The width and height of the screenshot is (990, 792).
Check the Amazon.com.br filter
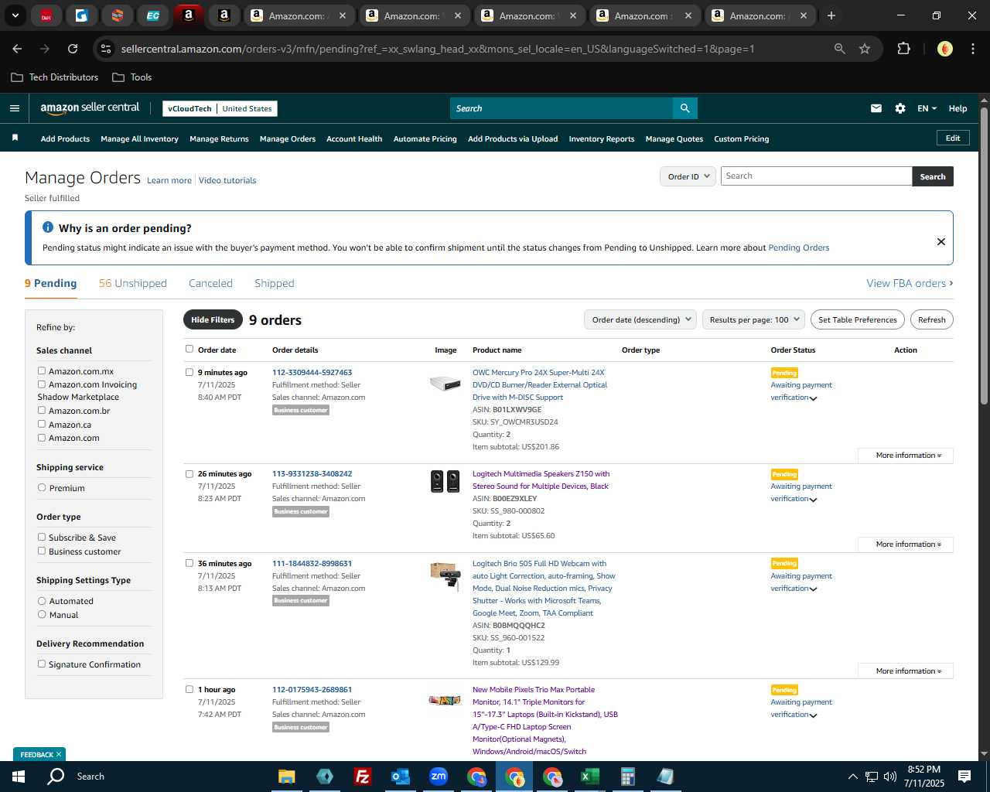coord(42,410)
